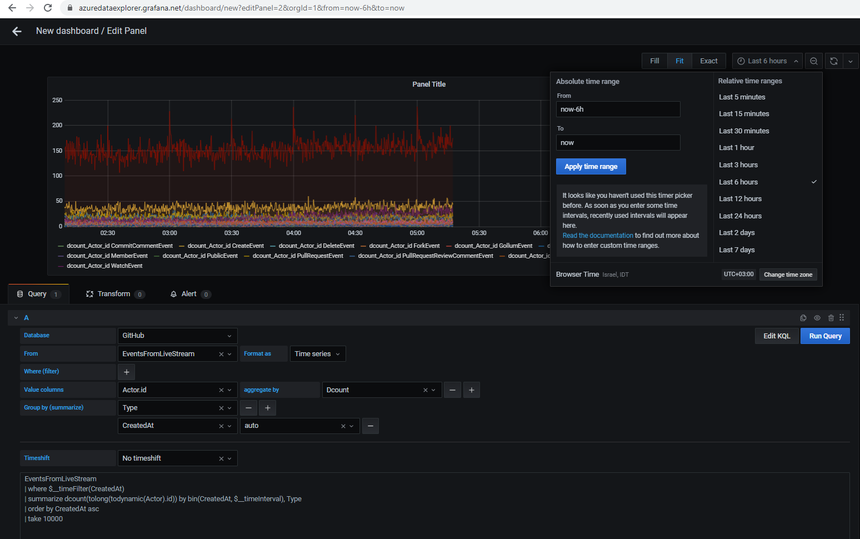Screen dimensions: 860x539
Task: Disable query A using the eye icon
Action: click(817, 317)
